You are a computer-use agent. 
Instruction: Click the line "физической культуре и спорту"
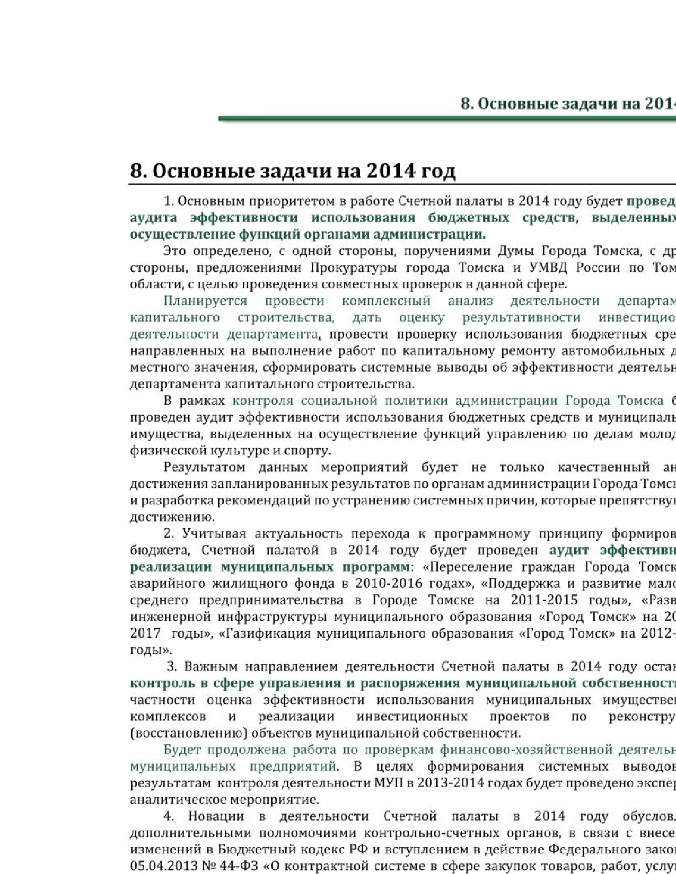230,451
